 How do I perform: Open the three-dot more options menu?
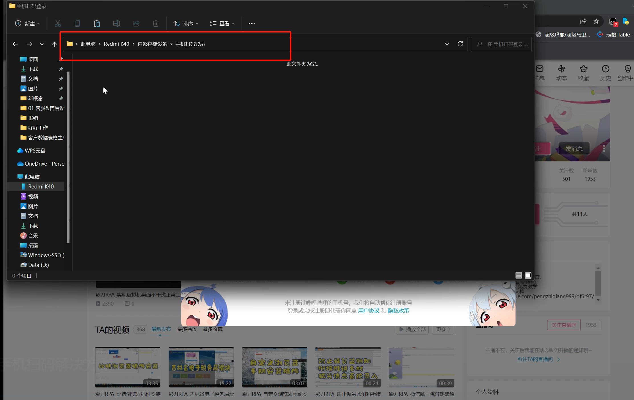(x=251, y=23)
